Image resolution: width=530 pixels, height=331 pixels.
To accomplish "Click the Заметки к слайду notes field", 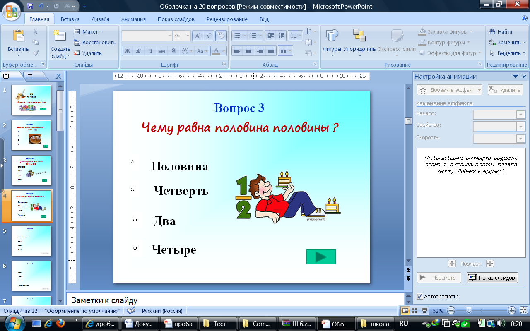I will [x=235, y=299].
